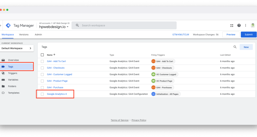This screenshot has width=257, height=137.
Task: Click the Google Analytics: GA4 Configuration type cell
Action: (128, 94)
